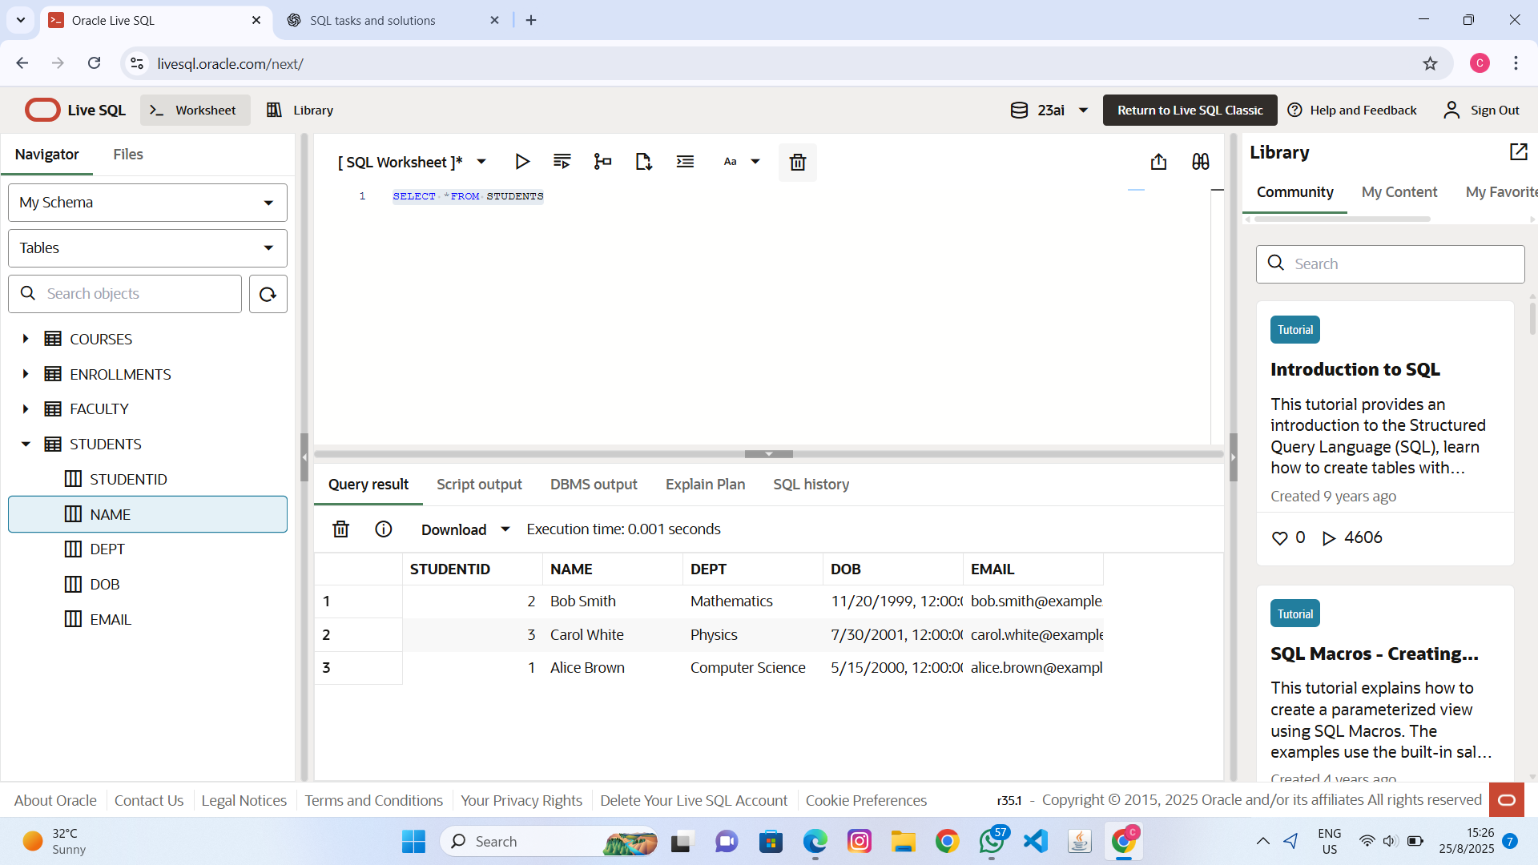The width and height of the screenshot is (1538, 865).
Task: Click the Search objects input field
Action: point(136,294)
